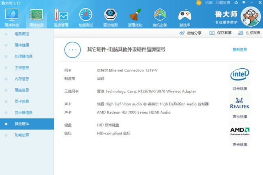Click the 微博分享 Weibo share icon

[x=182, y=33]
